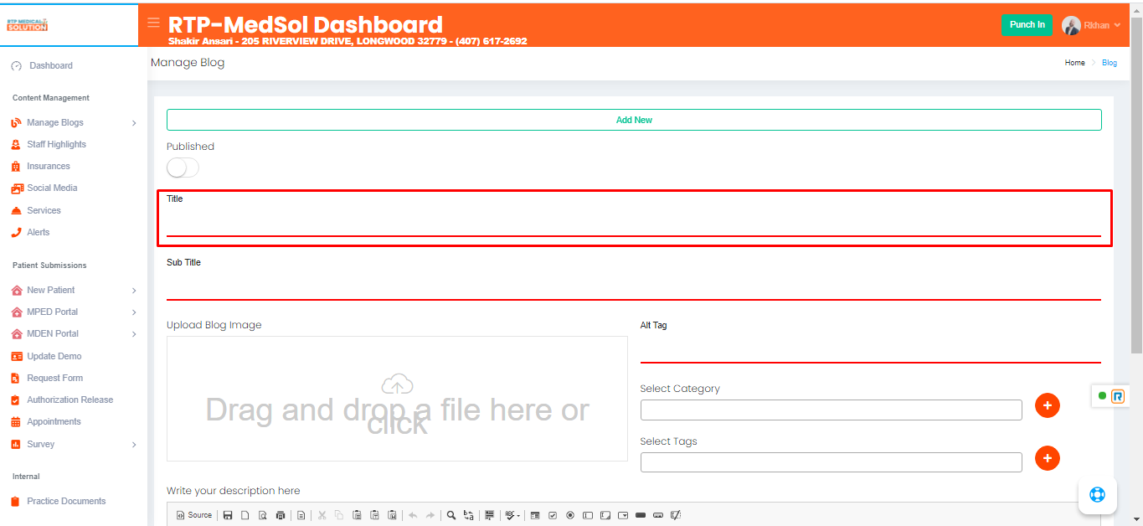This screenshot has width=1143, height=526.
Task: Open the Templates icon in editor toolbar
Action: [x=301, y=515]
